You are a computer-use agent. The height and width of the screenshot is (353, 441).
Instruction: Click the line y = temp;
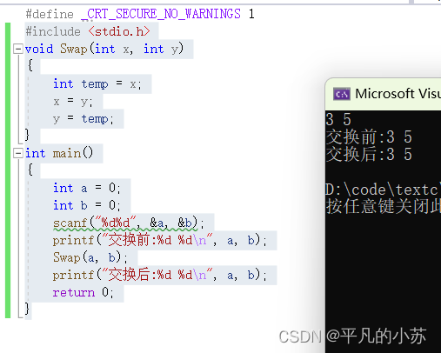point(83,119)
